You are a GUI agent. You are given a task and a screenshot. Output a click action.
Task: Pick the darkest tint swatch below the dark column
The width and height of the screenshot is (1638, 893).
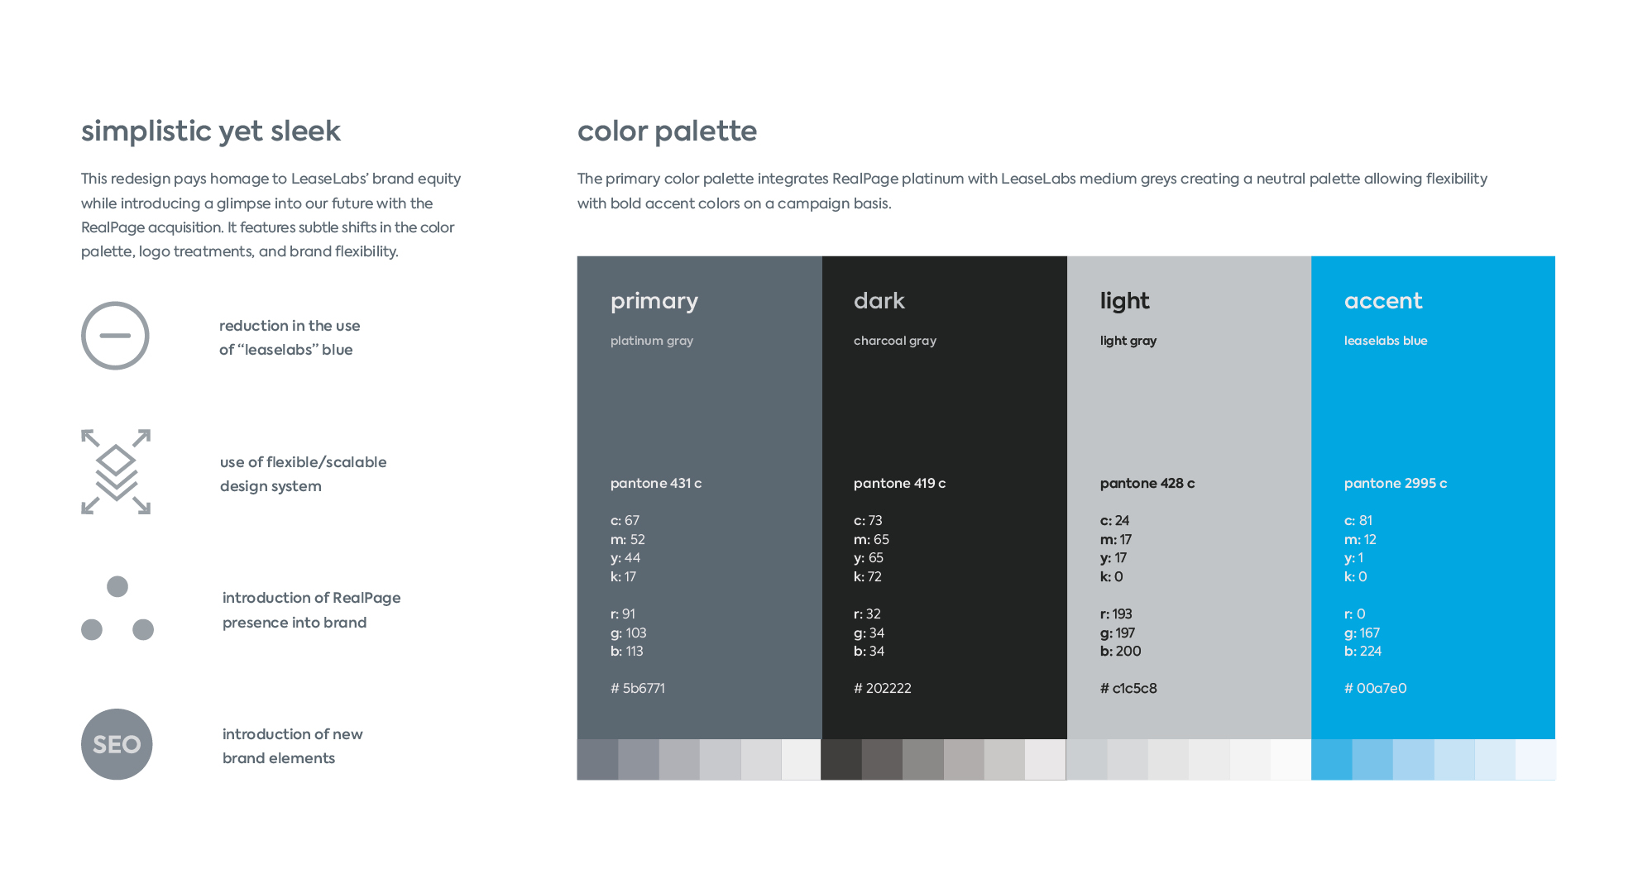841,760
